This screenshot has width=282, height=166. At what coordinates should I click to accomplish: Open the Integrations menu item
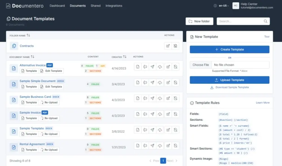coord(114,6)
